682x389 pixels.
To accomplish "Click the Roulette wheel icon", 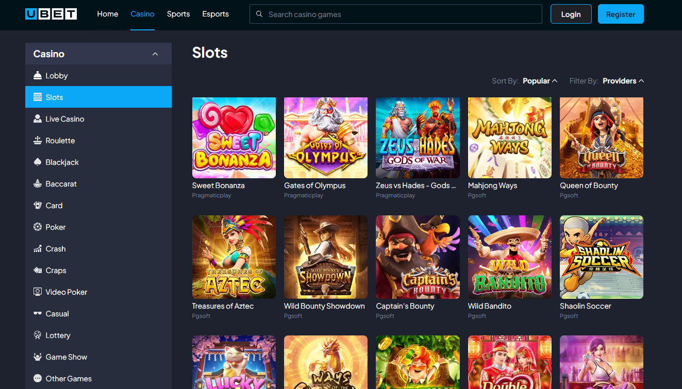I will point(38,141).
